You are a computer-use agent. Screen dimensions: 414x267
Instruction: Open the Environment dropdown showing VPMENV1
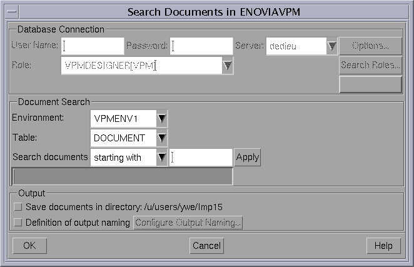pos(162,118)
